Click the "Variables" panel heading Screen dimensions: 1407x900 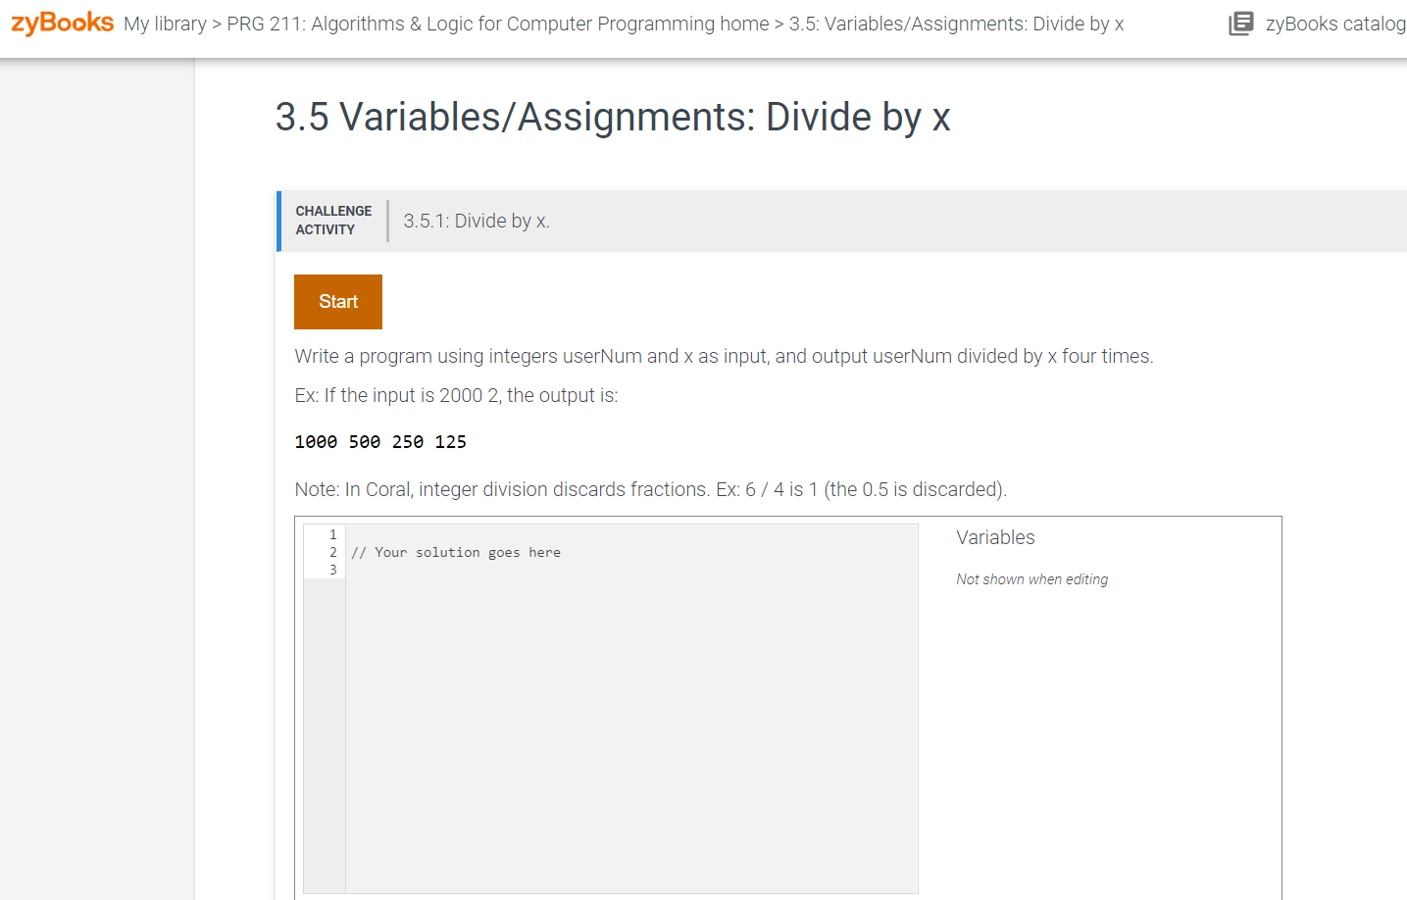tap(994, 537)
